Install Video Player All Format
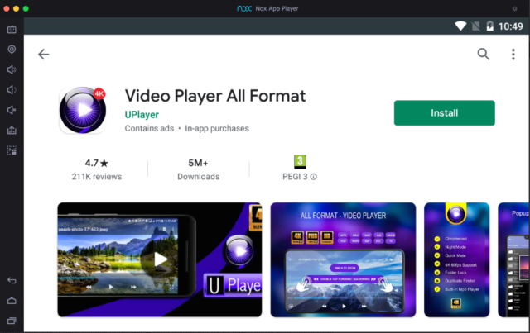This screenshot has width=530, height=333. 444,112
